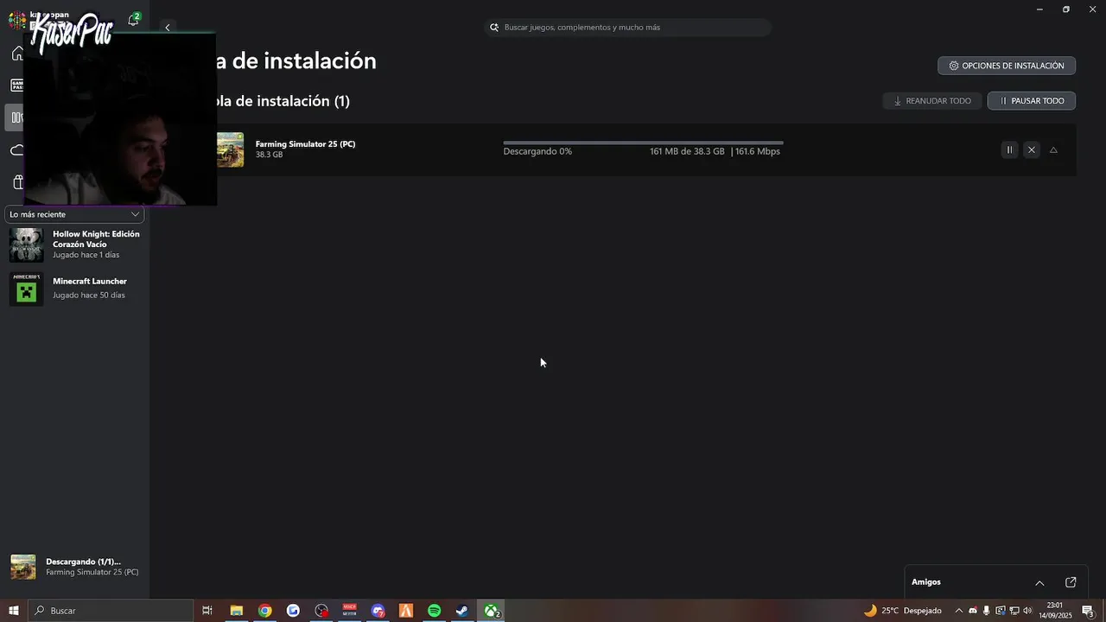This screenshot has height=622, width=1106.
Task: Focus the Buscar juegos search field
Action: [x=628, y=28]
